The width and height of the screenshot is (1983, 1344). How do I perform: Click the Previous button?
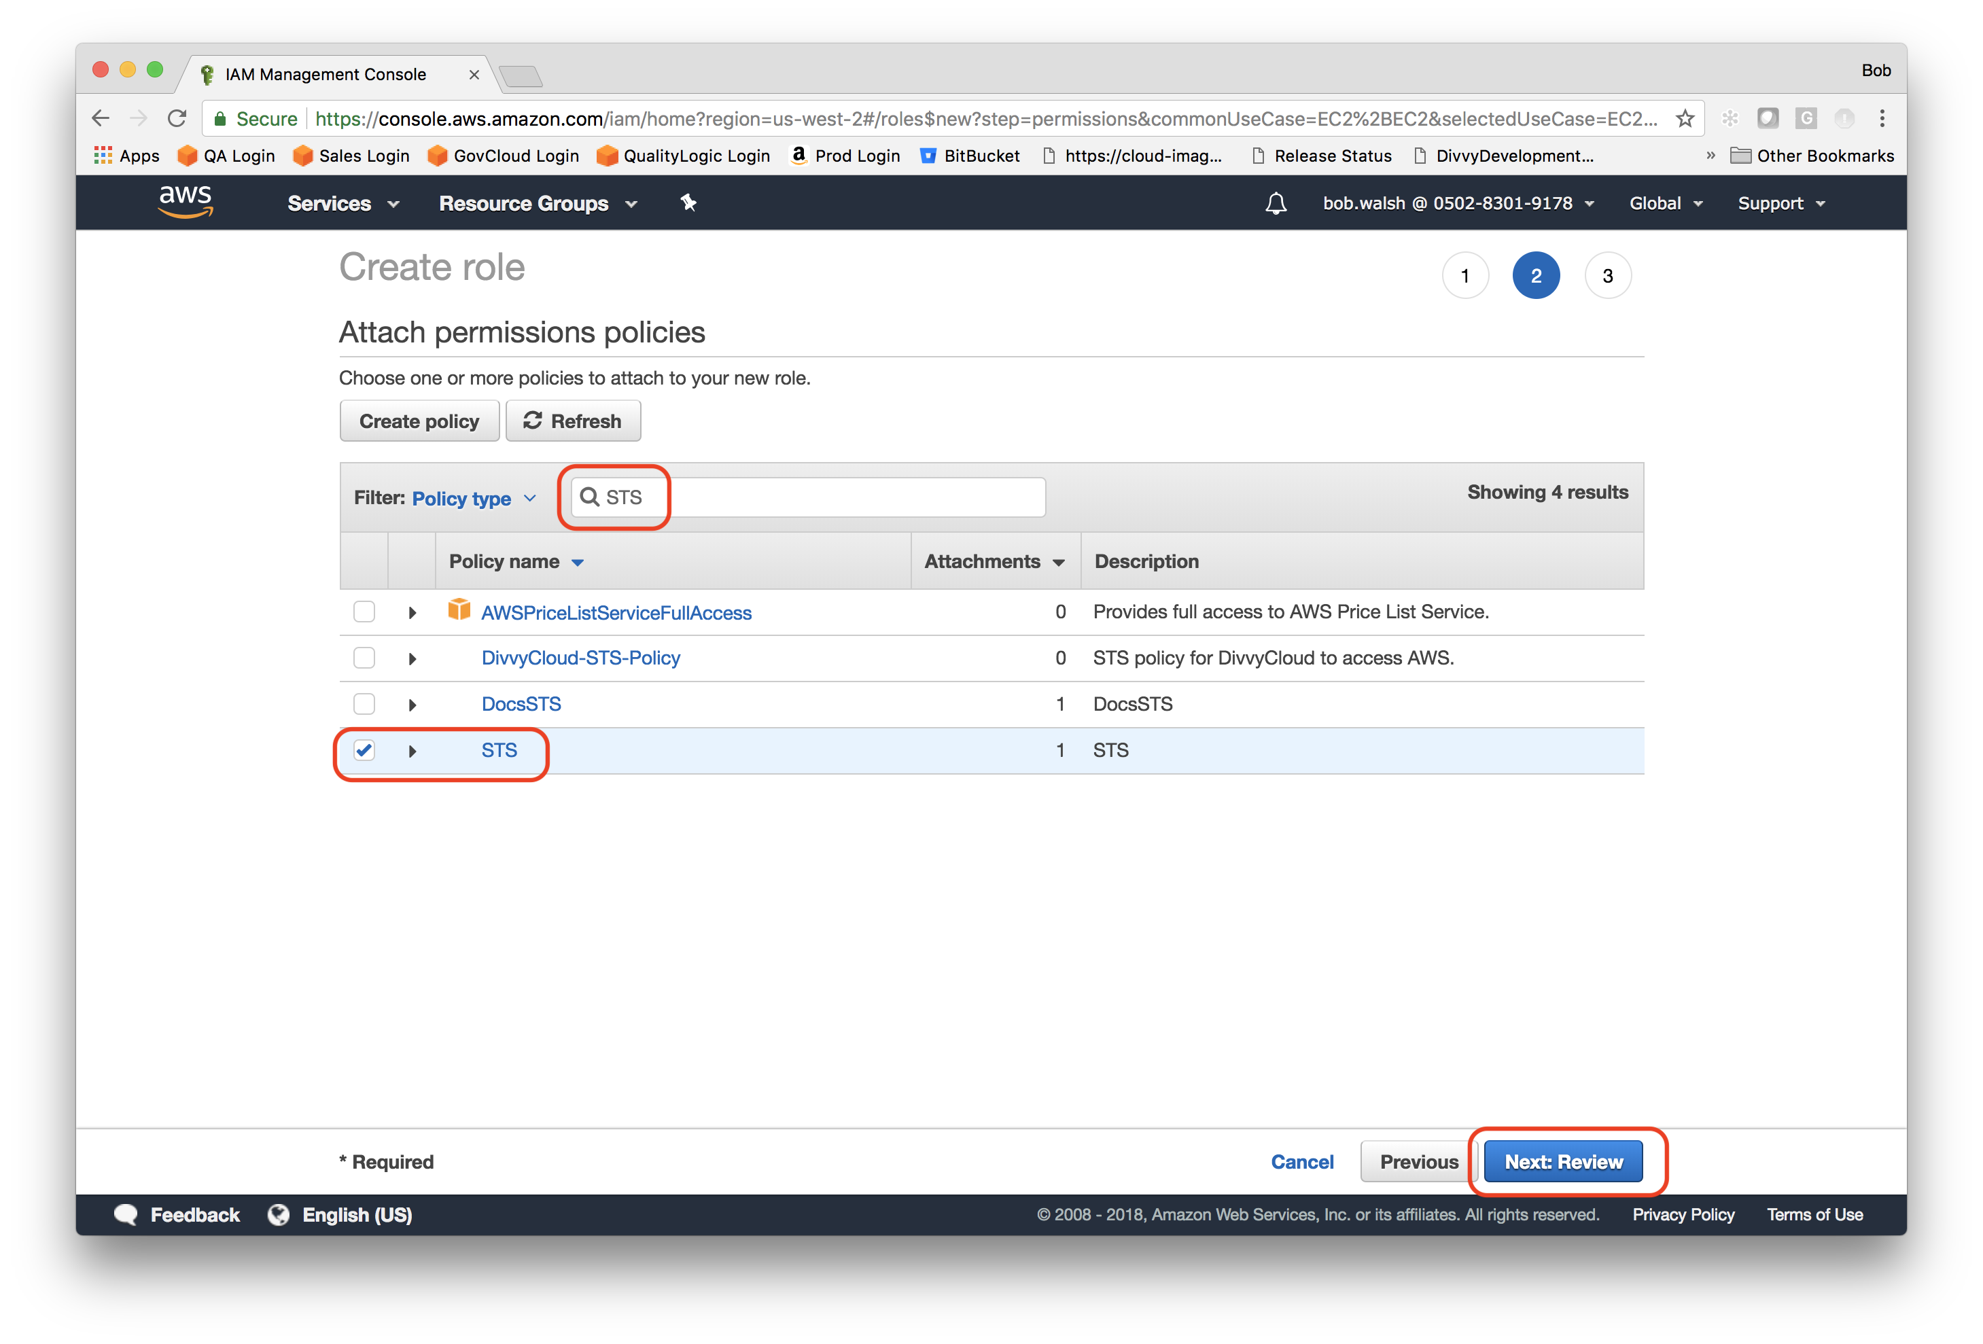coord(1419,1161)
